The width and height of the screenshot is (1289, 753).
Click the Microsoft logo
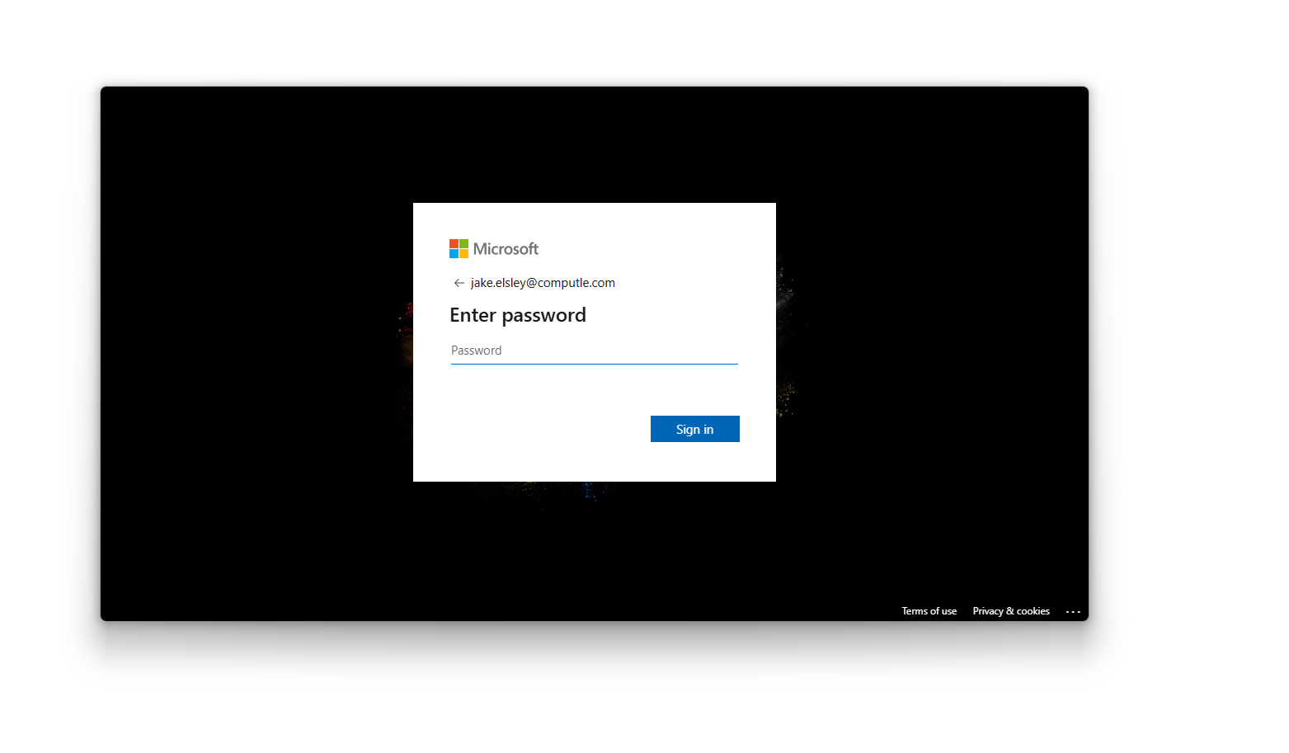(494, 249)
